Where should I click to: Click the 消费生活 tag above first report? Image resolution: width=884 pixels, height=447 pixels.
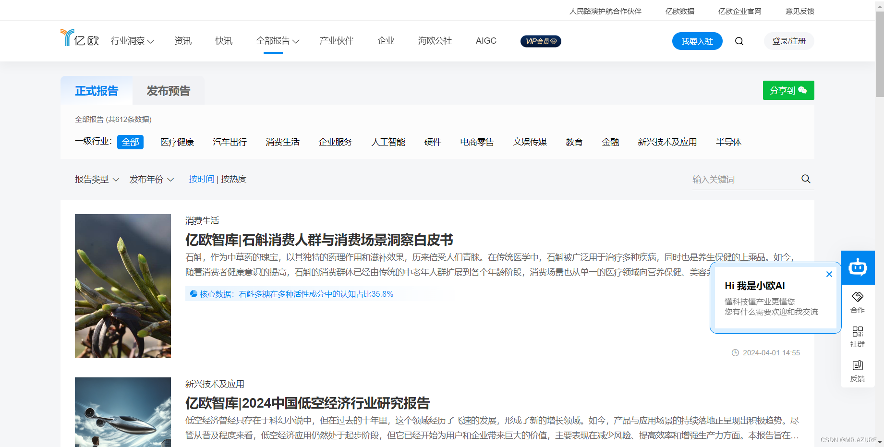click(x=202, y=221)
